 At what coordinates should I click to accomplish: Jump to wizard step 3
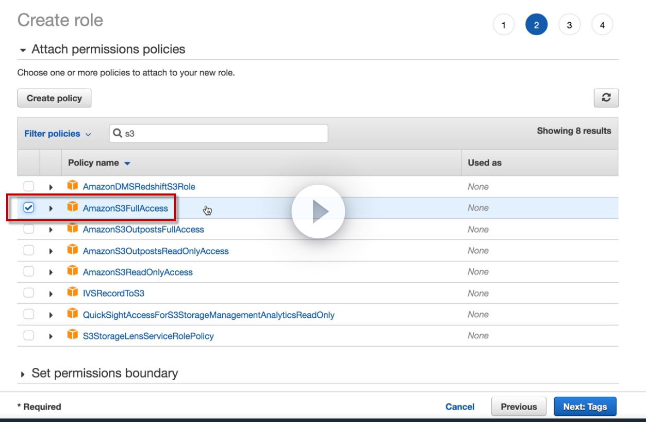point(569,25)
